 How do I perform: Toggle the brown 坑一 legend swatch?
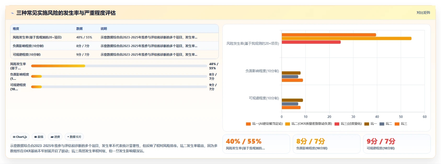[x=371, y=124]
